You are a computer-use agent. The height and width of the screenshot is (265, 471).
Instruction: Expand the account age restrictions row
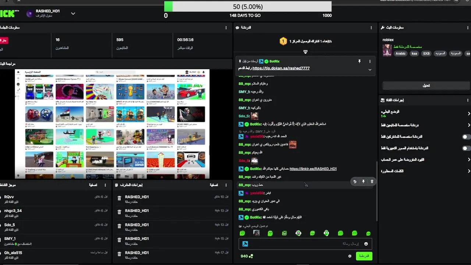(x=426, y=160)
